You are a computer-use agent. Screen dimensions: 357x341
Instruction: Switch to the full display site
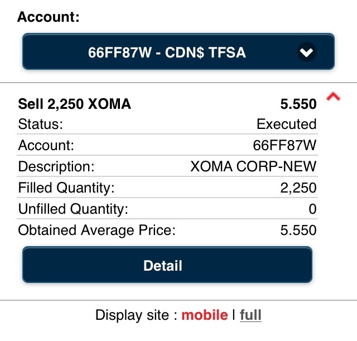coord(250,315)
